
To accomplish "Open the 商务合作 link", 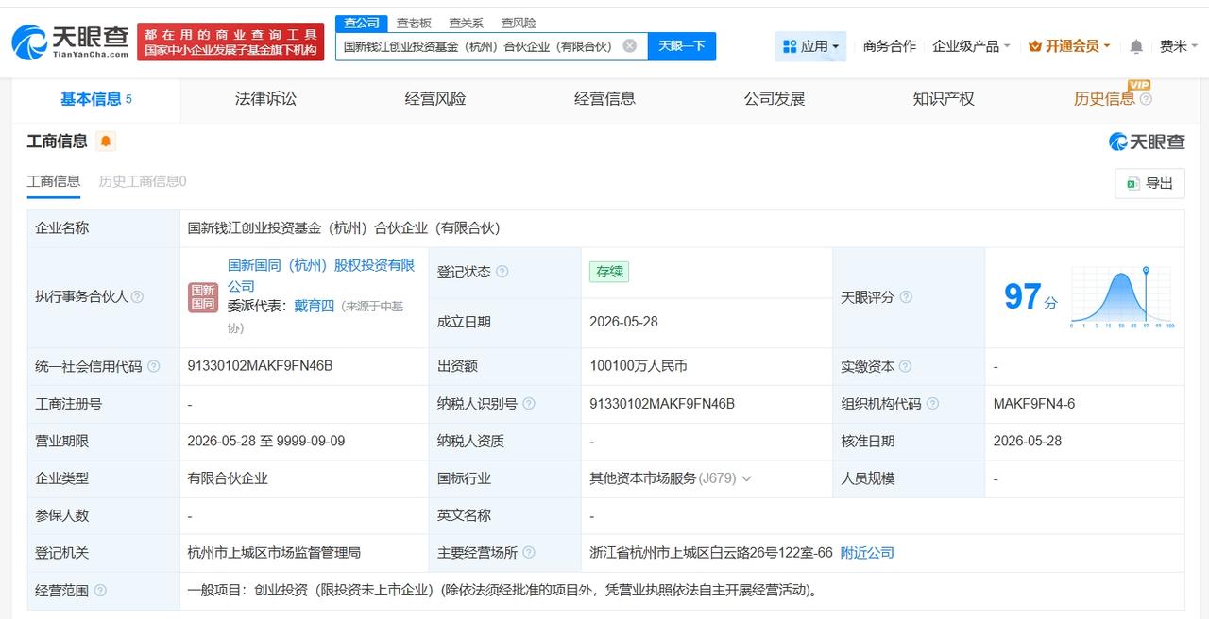I will [890, 46].
